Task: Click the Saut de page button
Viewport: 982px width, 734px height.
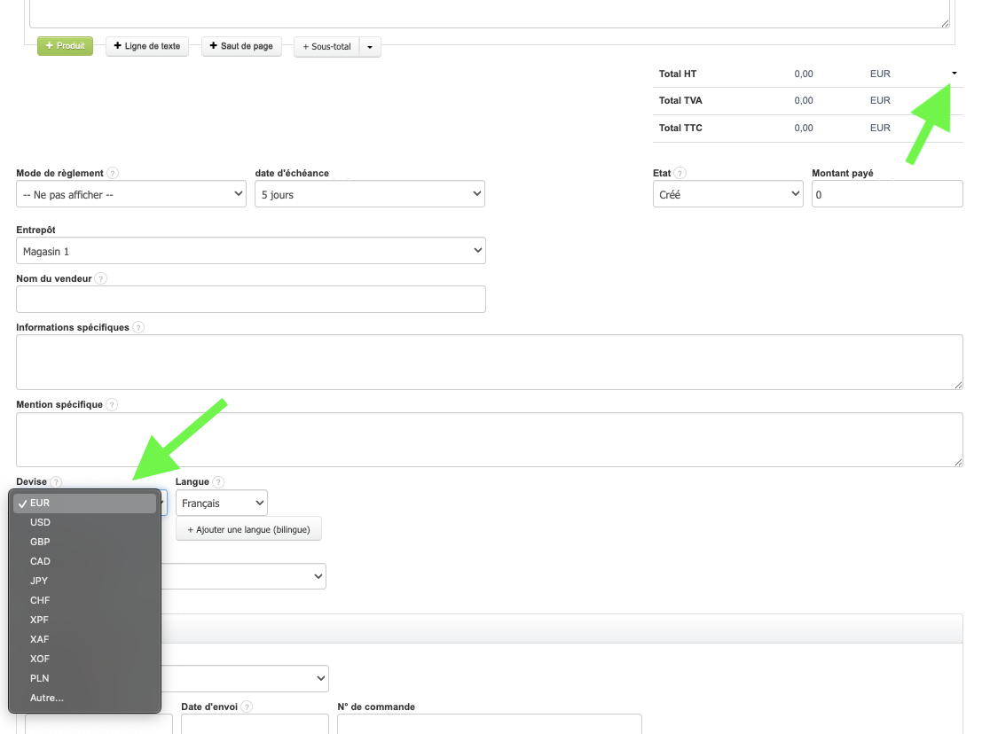Action: tap(241, 46)
